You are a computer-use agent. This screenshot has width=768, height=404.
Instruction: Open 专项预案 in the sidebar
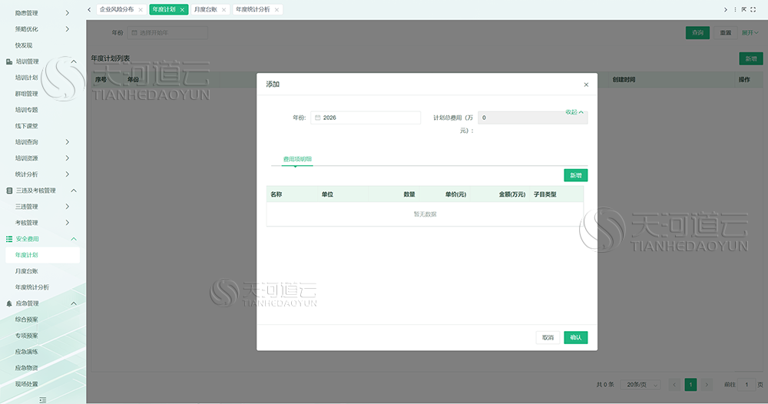(x=26, y=336)
